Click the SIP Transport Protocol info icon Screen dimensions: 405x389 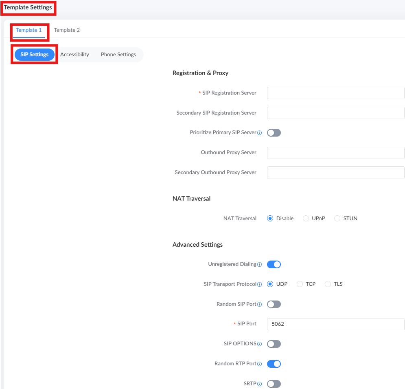click(x=260, y=285)
